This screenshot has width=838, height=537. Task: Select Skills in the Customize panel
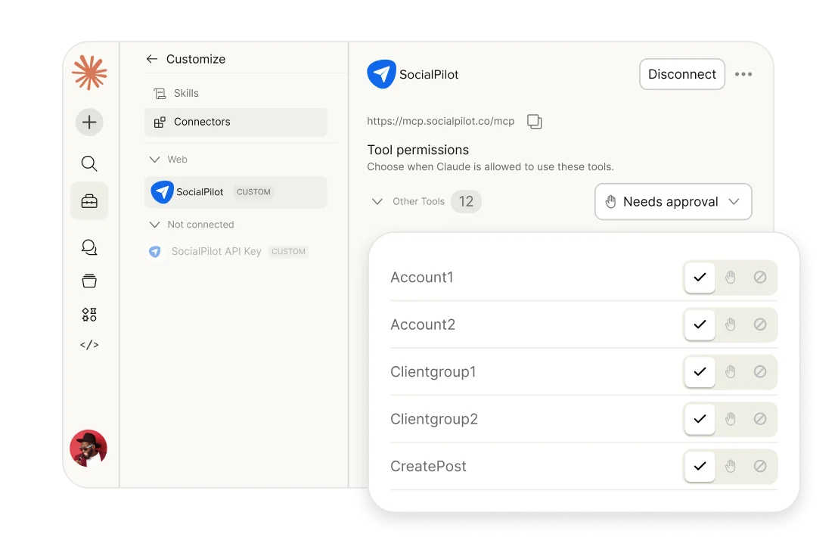186,92
